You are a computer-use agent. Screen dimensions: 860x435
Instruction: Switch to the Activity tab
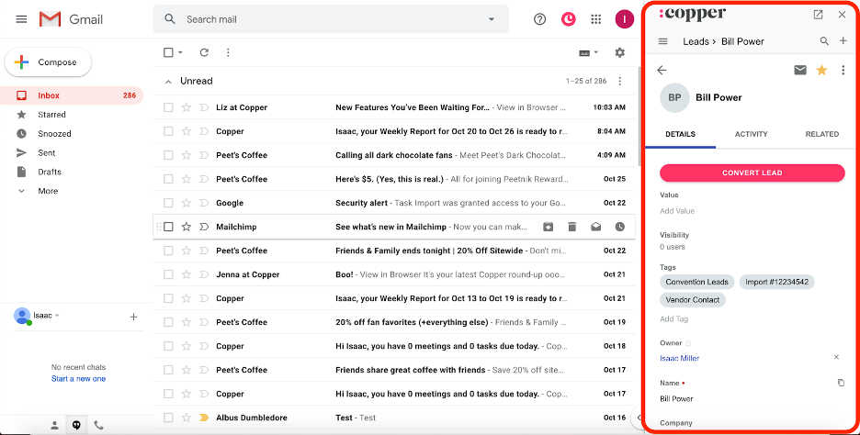tap(751, 134)
